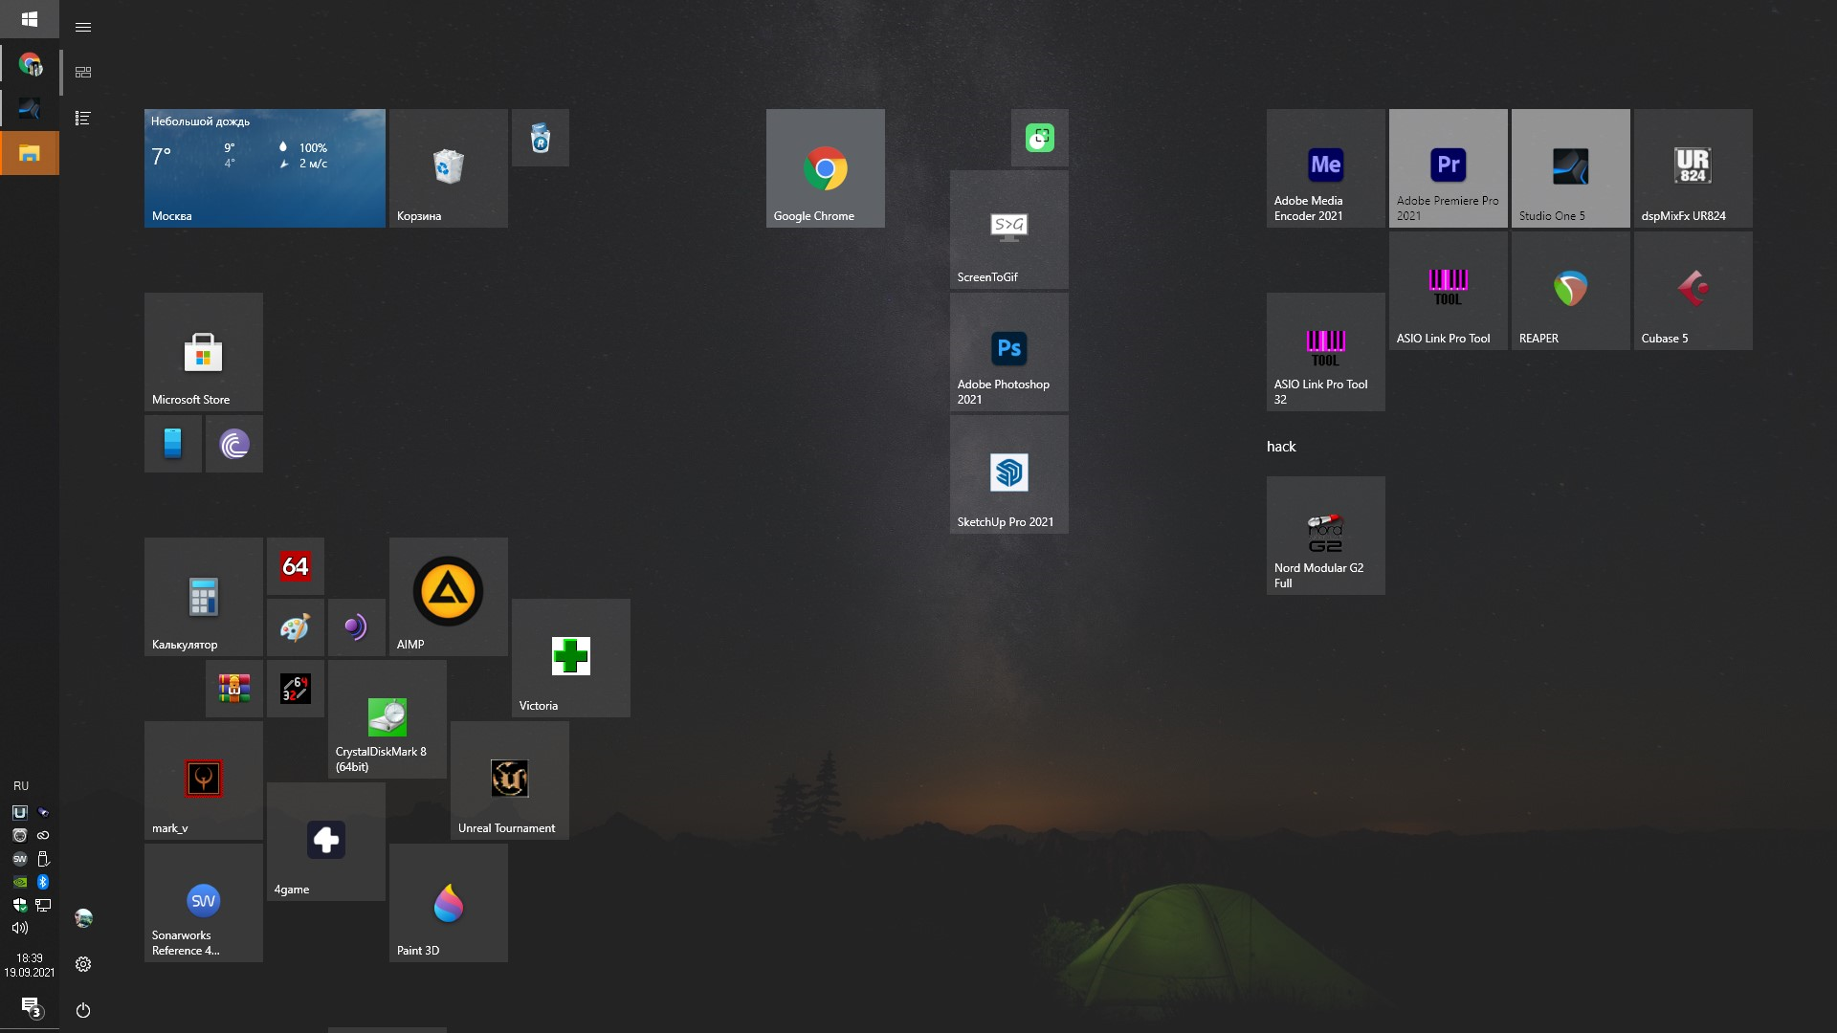Viewport: 1837px width, 1033px height.
Task: Expand the Start menu hamburger navigation
Action: pos(83,28)
